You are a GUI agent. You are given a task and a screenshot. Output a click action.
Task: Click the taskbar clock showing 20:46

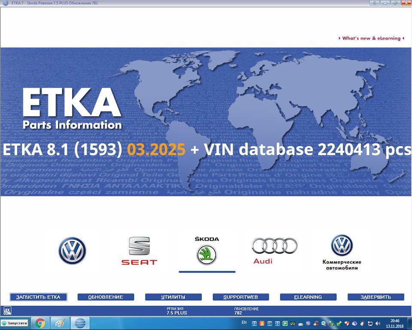tap(395, 323)
